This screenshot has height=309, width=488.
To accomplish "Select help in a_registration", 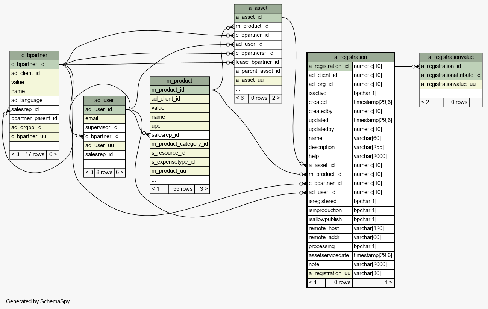I will (x=330, y=156).
